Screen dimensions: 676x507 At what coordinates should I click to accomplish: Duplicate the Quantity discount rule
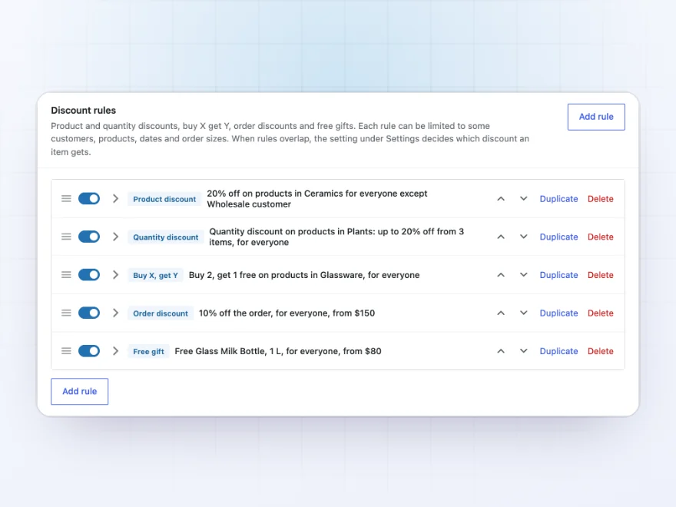pos(558,237)
